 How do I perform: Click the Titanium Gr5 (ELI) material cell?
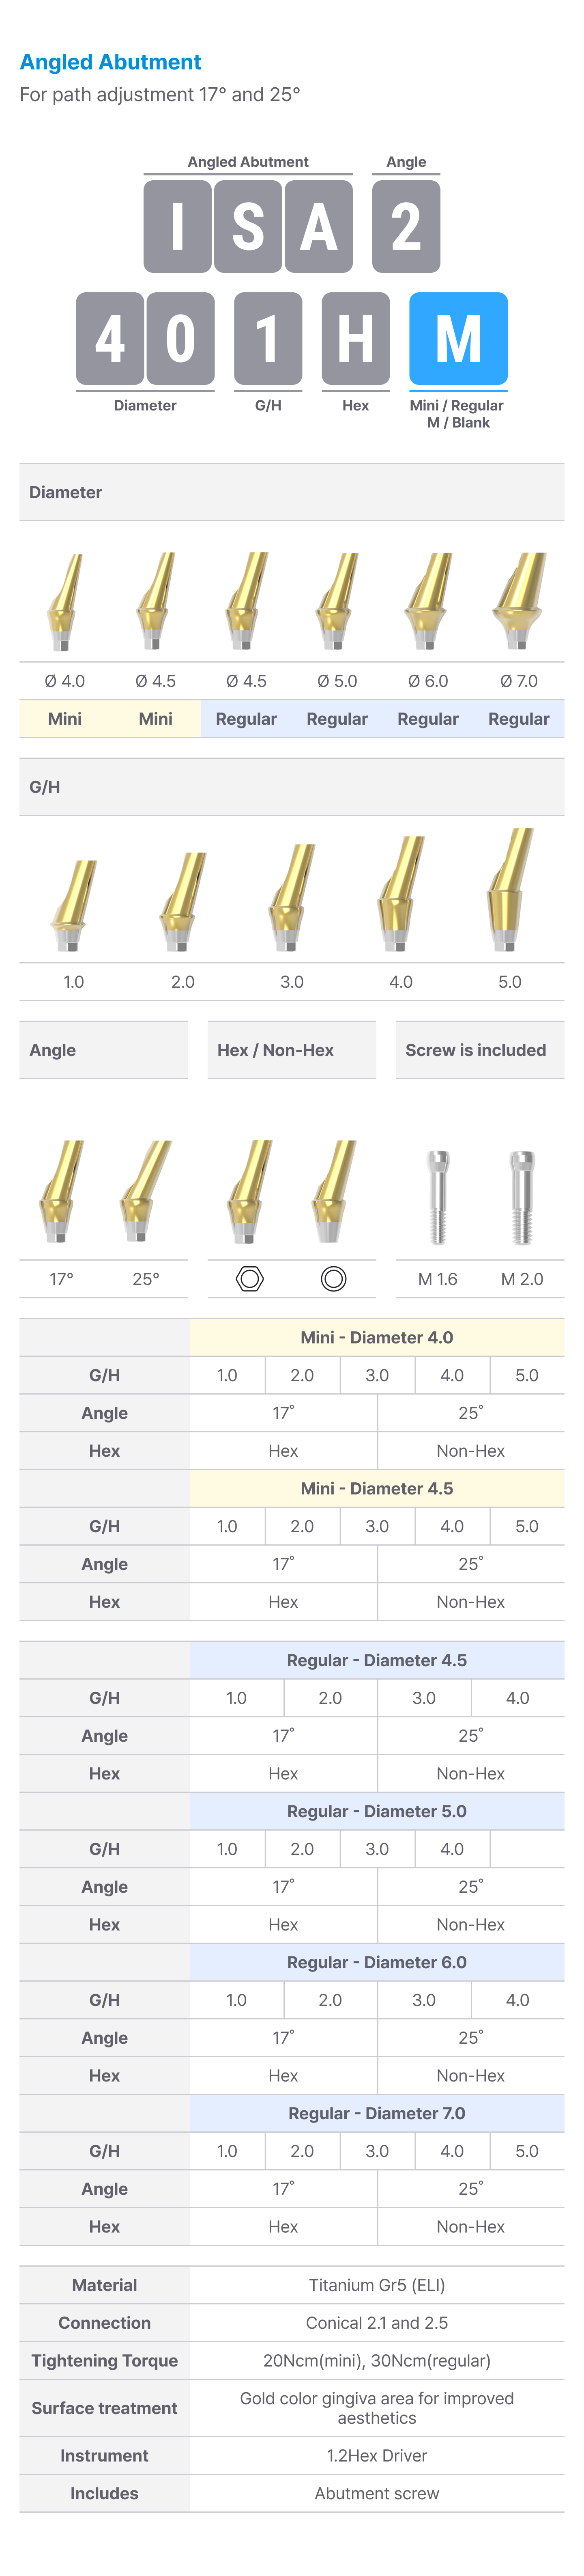[376, 2285]
